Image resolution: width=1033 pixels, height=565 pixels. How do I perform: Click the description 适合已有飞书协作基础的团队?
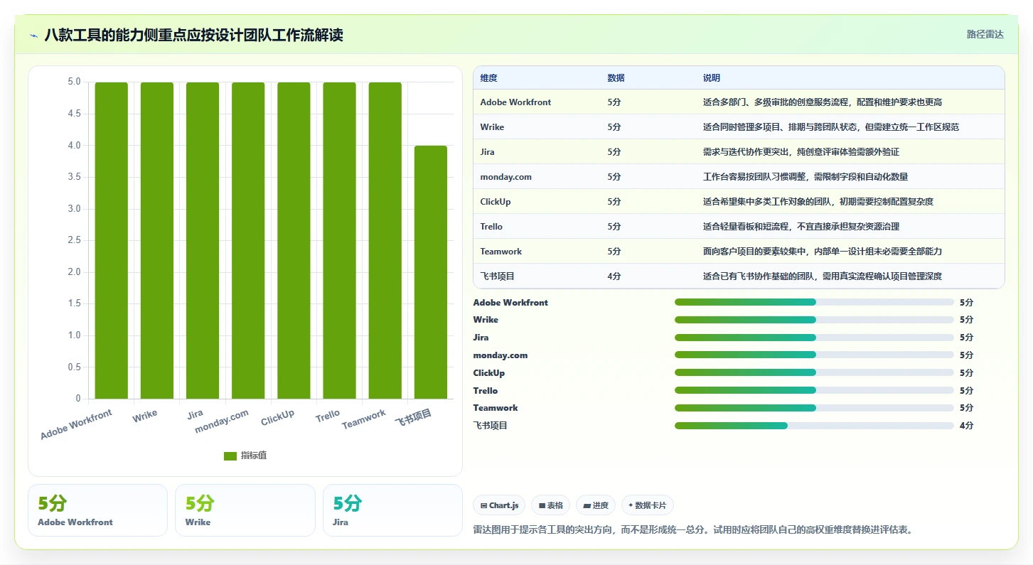click(823, 276)
